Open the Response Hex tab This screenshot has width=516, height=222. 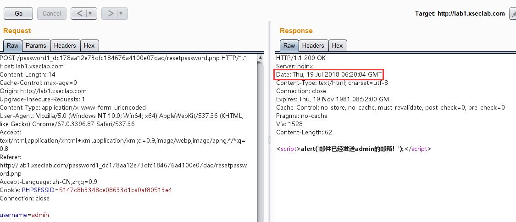(x=337, y=46)
